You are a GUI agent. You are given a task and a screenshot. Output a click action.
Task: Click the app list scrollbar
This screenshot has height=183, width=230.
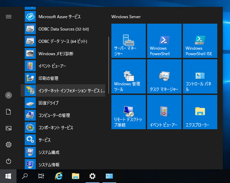(x=109, y=65)
